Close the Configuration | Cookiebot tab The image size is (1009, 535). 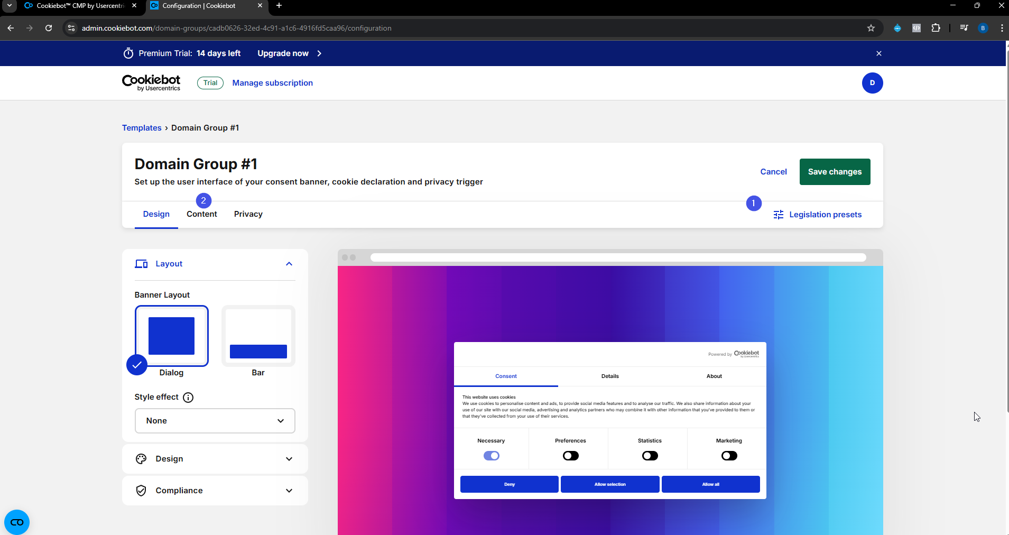(x=260, y=6)
